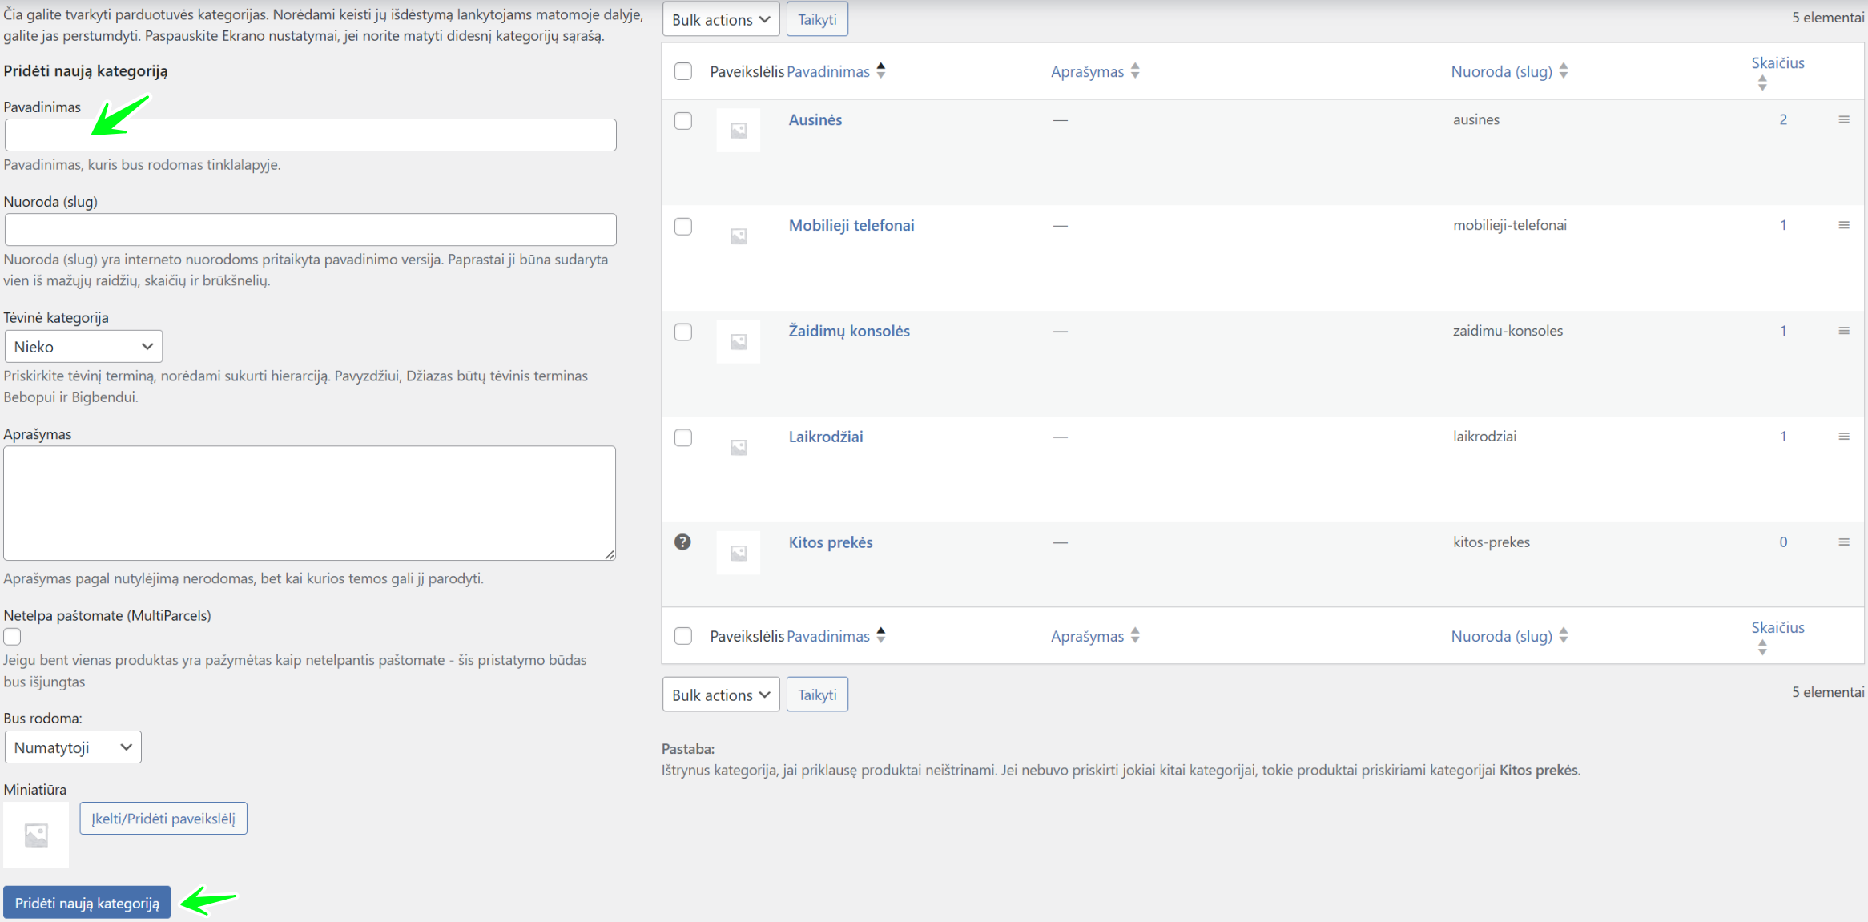1868x922 pixels.
Task: Expand the Bus rodoma Numatytoji dropdown
Action: tap(73, 747)
